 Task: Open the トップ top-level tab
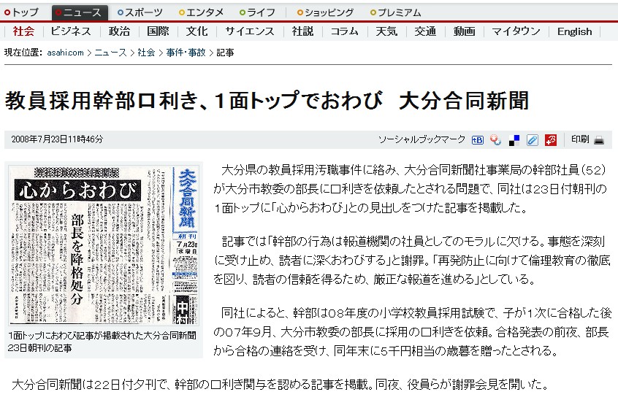tap(22, 12)
